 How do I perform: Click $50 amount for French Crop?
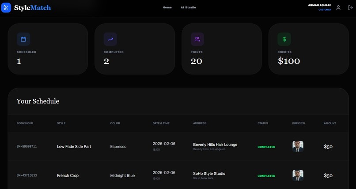click(x=328, y=175)
